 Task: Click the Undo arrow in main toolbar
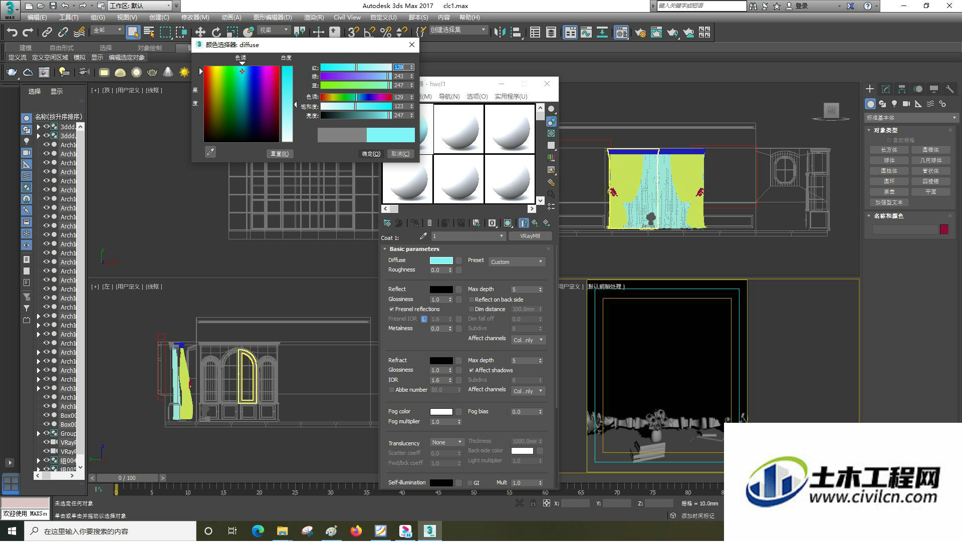pyautogui.click(x=12, y=33)
